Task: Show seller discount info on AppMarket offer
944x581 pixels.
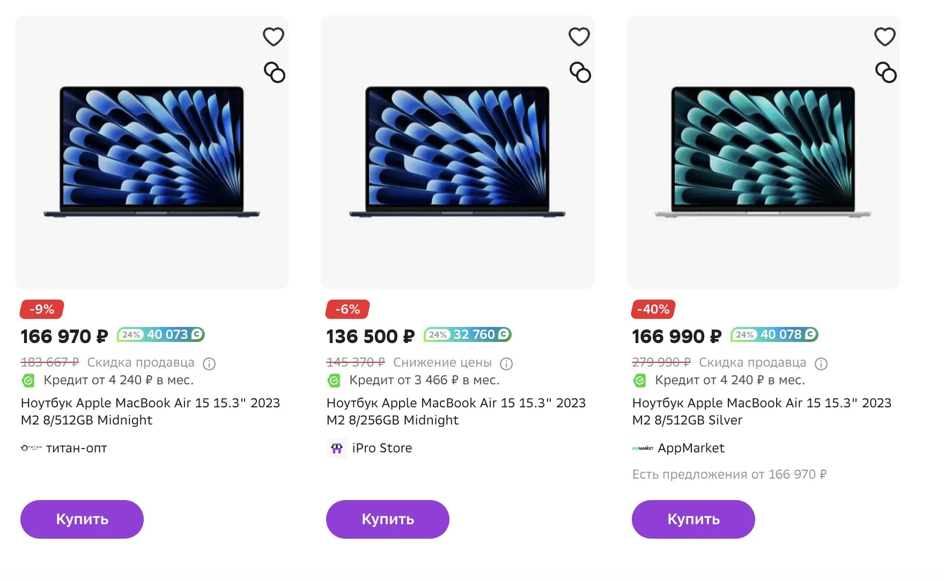Action: point(821,364)
